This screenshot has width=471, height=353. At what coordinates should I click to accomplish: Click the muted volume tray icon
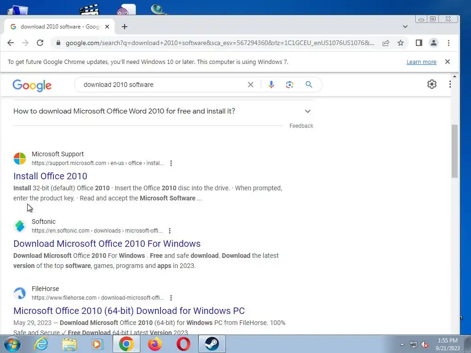[x=425, y=344]
